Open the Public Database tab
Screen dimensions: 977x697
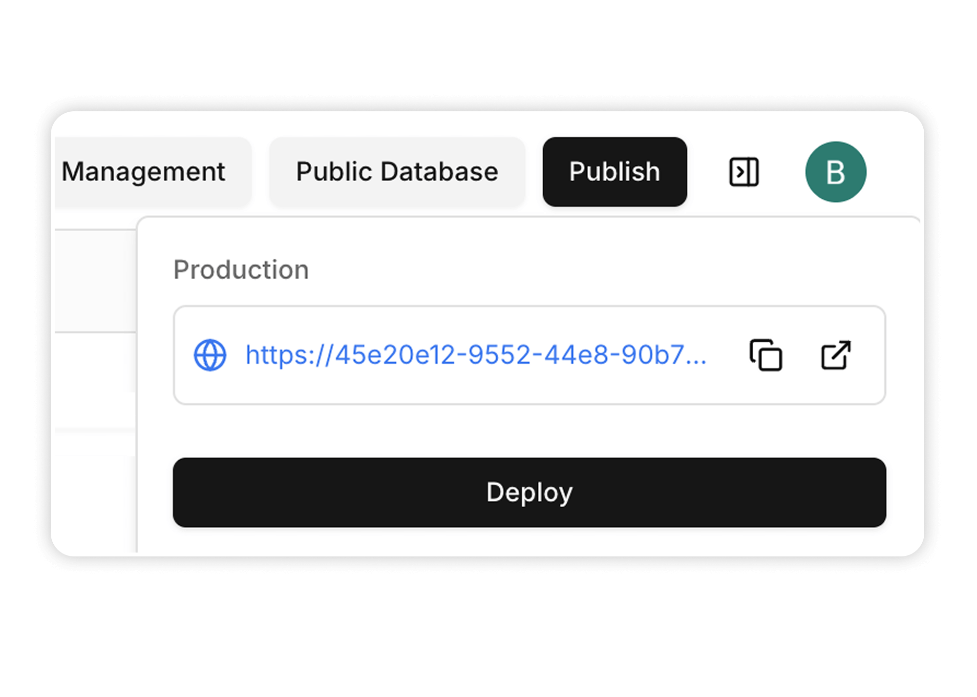tap(396, 171)
